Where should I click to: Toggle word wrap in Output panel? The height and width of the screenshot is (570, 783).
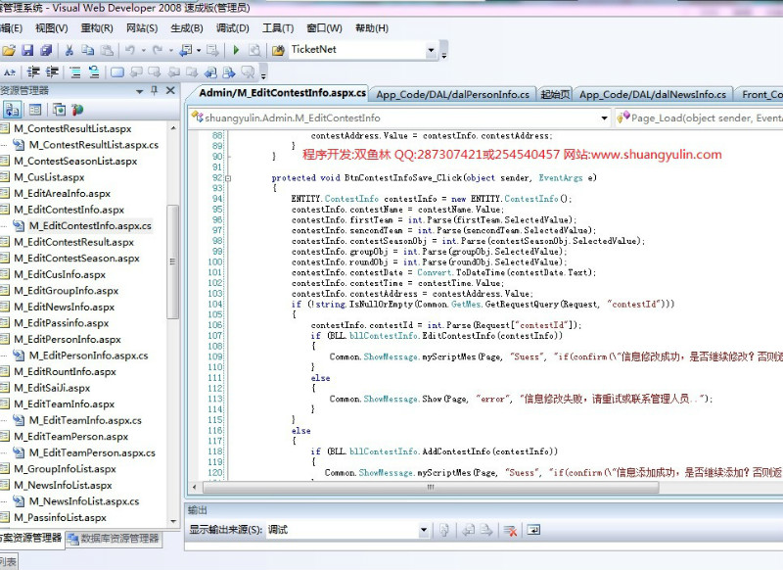click(x=533, y=530)
